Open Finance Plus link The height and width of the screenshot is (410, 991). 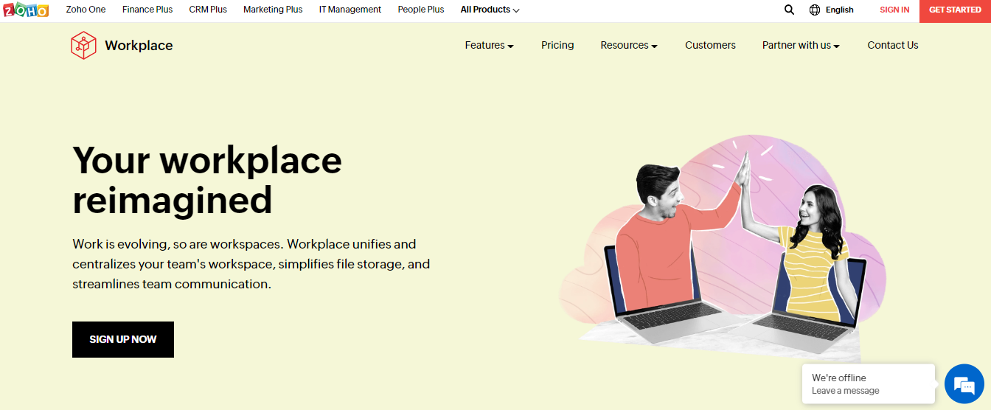tap(147, 10)
